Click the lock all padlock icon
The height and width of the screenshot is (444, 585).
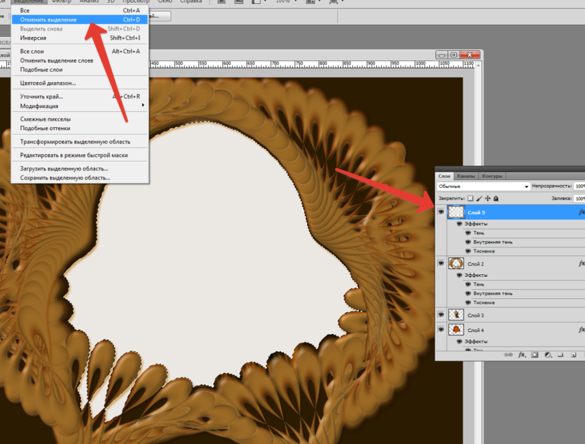495,198
